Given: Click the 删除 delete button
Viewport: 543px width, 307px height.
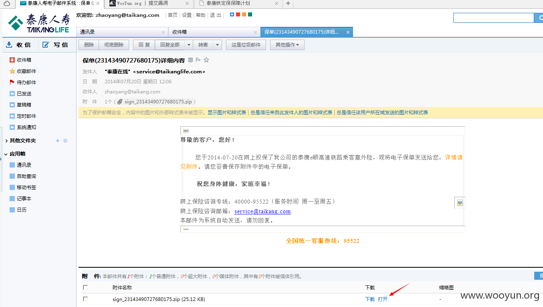Looking at the screenshot, I should point(89,45).
